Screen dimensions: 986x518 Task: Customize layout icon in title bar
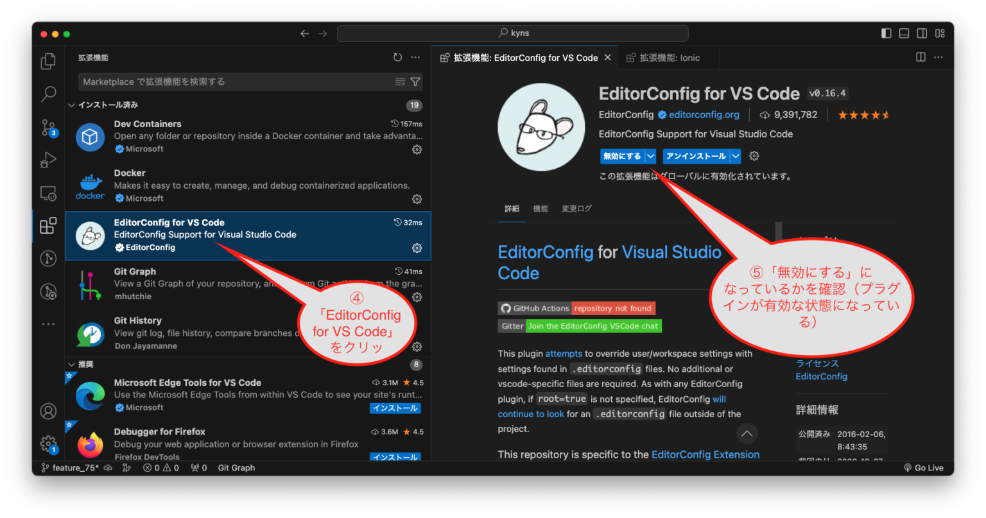click(940, 33)
